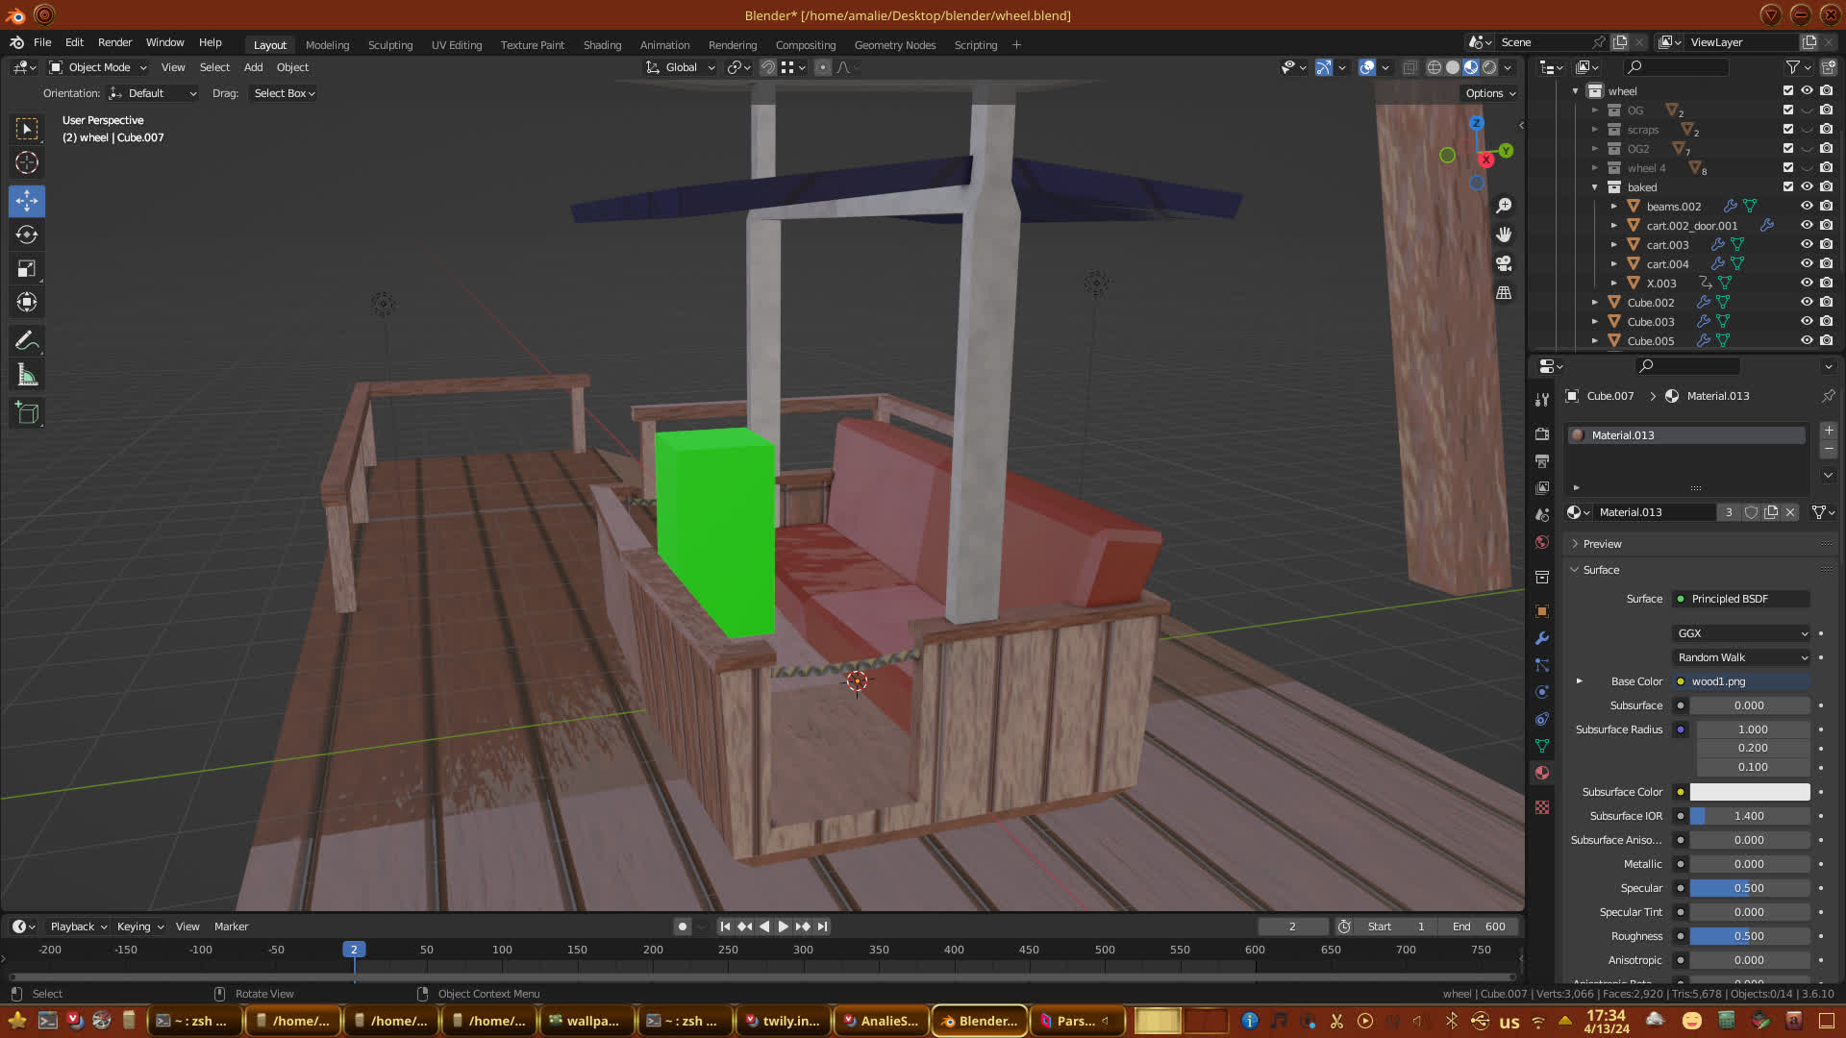The height and width of the screenshot is (1038, 1846).
Task: Expand the Preview panel
Action: 1602,544
